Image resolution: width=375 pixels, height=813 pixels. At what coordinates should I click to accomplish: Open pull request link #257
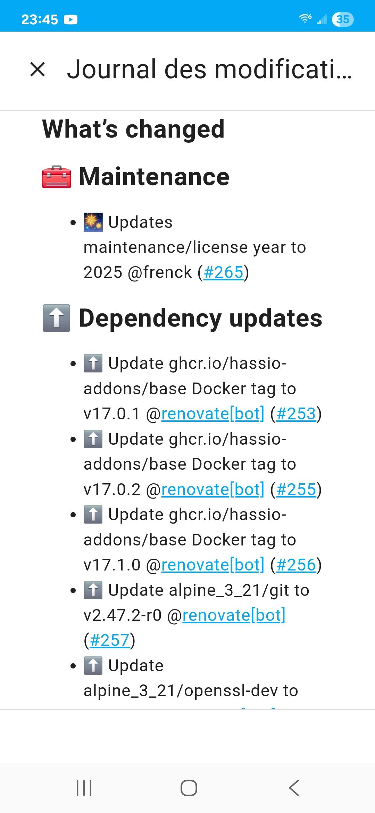point(110,640)
